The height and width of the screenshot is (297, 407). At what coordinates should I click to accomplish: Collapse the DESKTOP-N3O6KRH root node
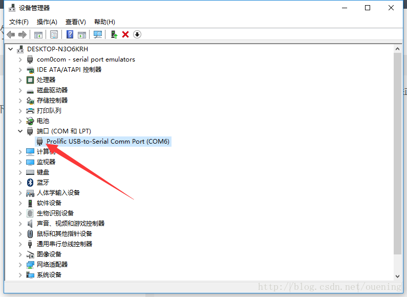10,49
